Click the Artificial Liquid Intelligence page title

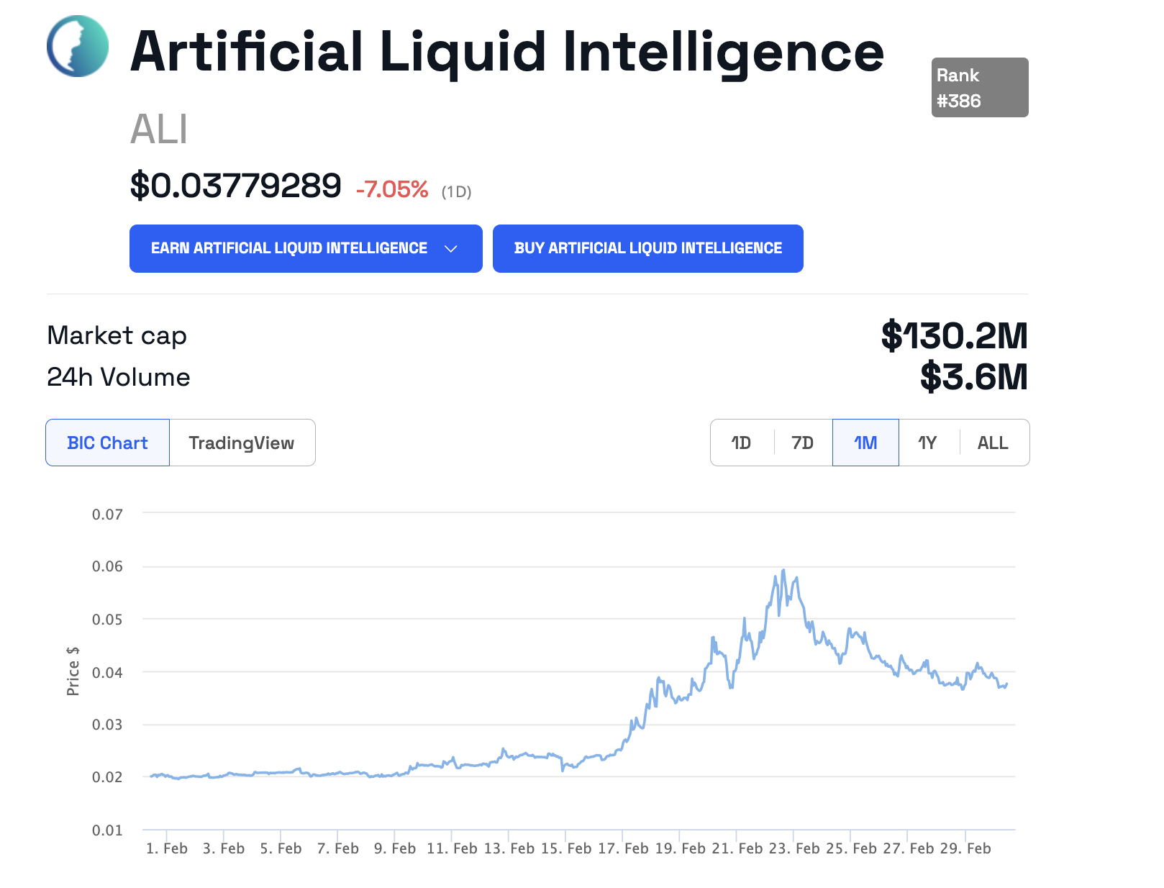coord(507,52)
